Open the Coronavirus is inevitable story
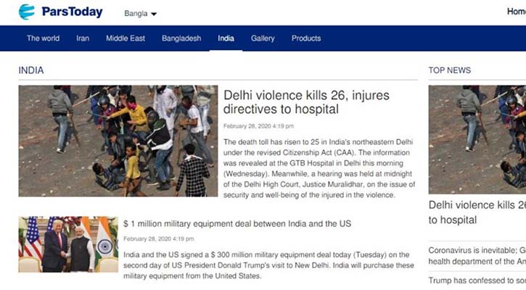Screen dimensions: 526x290 tap(477, 256)
